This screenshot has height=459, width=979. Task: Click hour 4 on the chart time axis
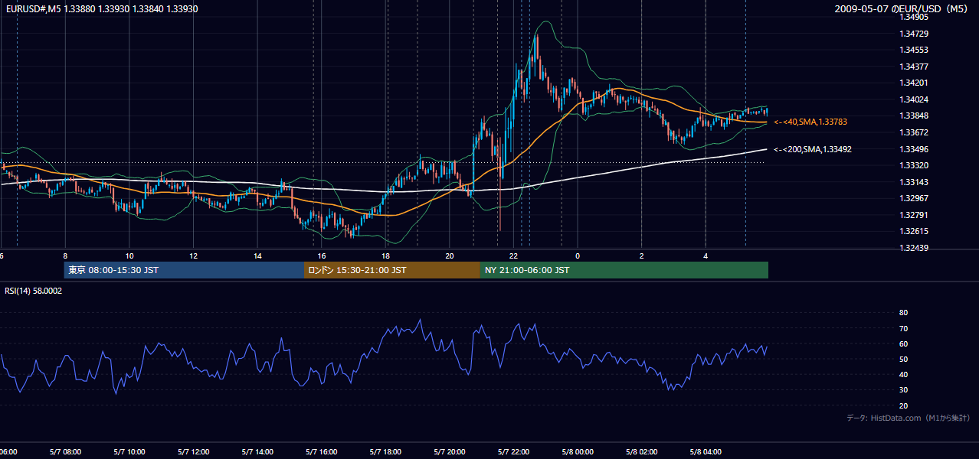tap(706, 256)
